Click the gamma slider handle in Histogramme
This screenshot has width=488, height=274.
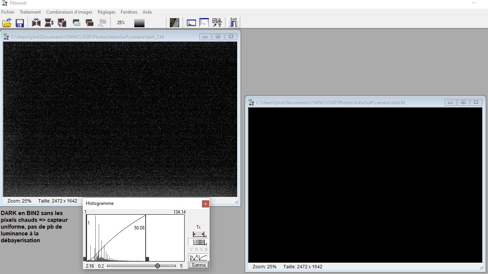(157, 266)
